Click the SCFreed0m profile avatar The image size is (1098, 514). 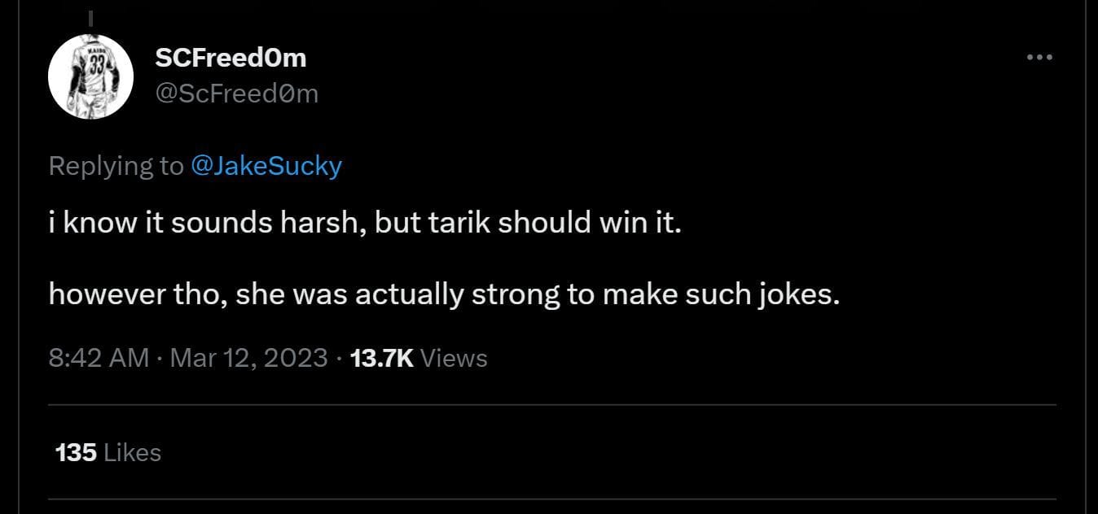click(90, 78)
